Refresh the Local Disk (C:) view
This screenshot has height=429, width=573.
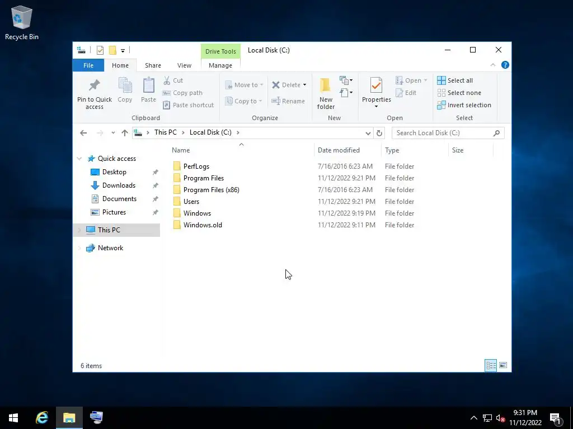point(379,133)
